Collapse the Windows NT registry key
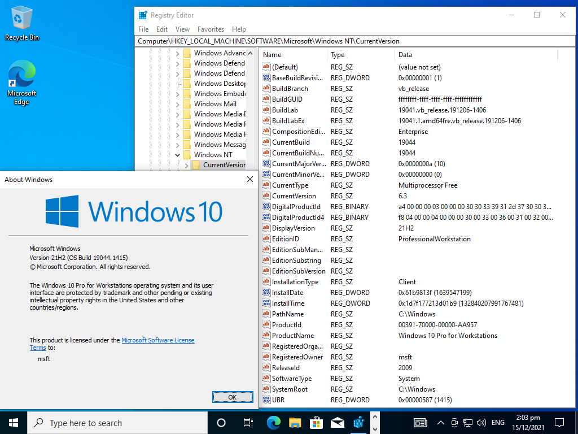This screenshot has height=434, width=578. 177,155
